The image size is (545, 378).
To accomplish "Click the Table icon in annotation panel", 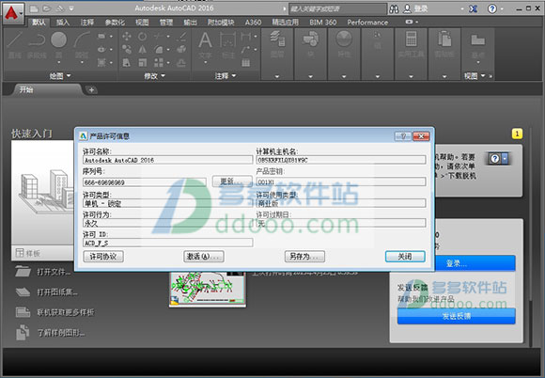I will point(246,63).
